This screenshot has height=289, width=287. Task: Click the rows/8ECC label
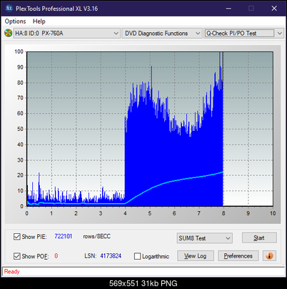click(x=96, y=236)
